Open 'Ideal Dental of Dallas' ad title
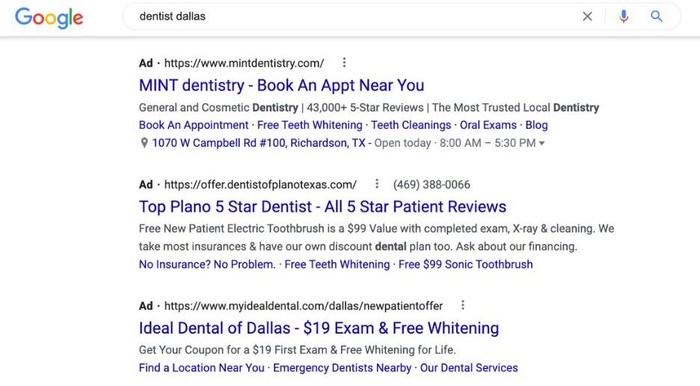The height and width of the screenshot is (386, 700). [x=319, y=328]
